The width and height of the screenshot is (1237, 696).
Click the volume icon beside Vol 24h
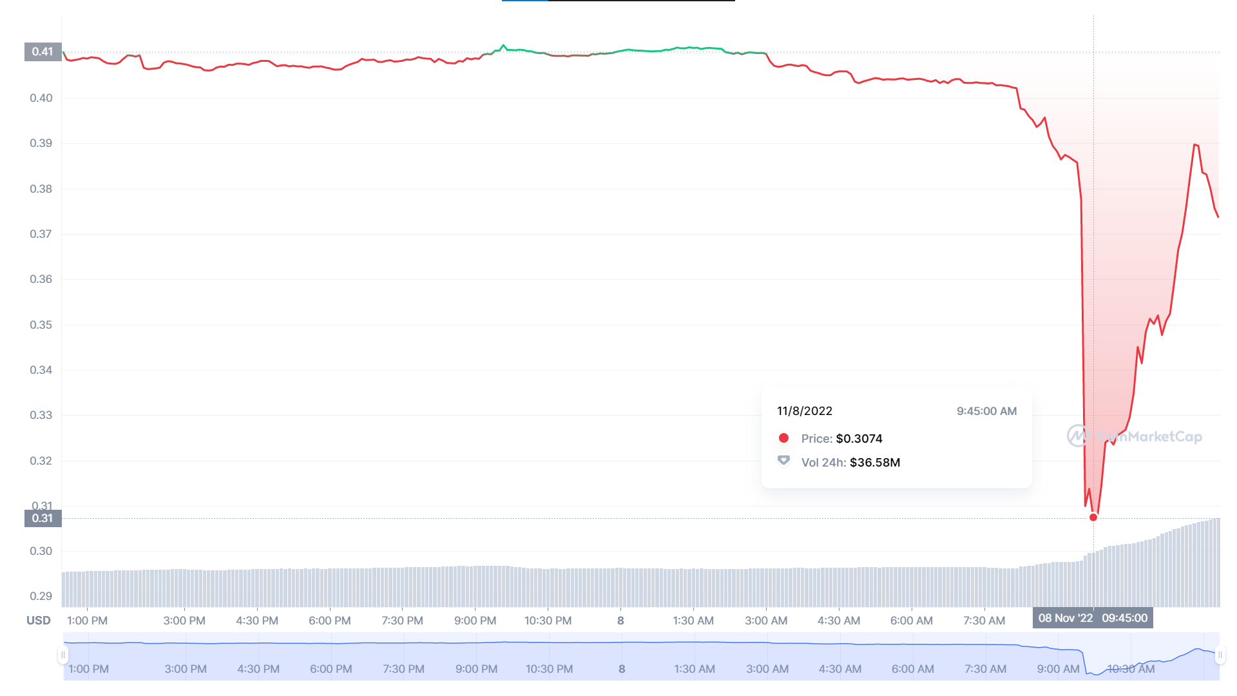click(783, 461)
